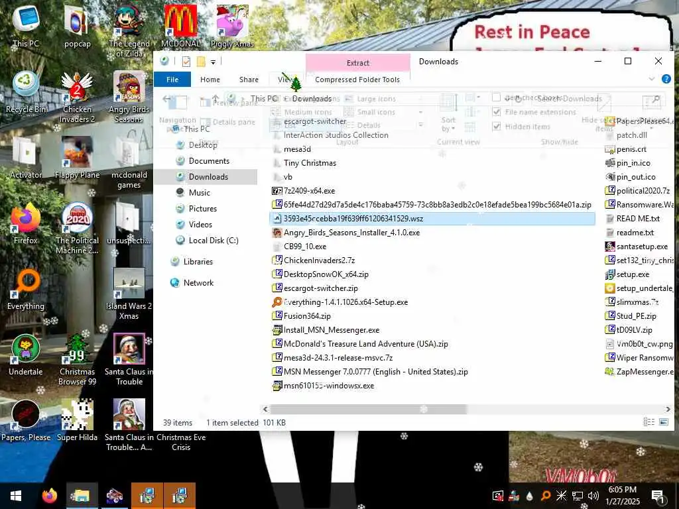The width and height of the screenshot is (679, 509).
Task: Switch to large thumbnails view icon in status bar
Action: tap(663, 422)
